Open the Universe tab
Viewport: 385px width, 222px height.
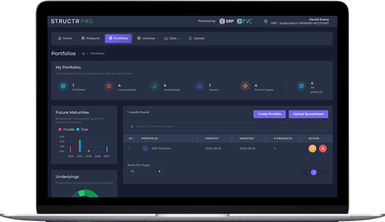(146, 38)
